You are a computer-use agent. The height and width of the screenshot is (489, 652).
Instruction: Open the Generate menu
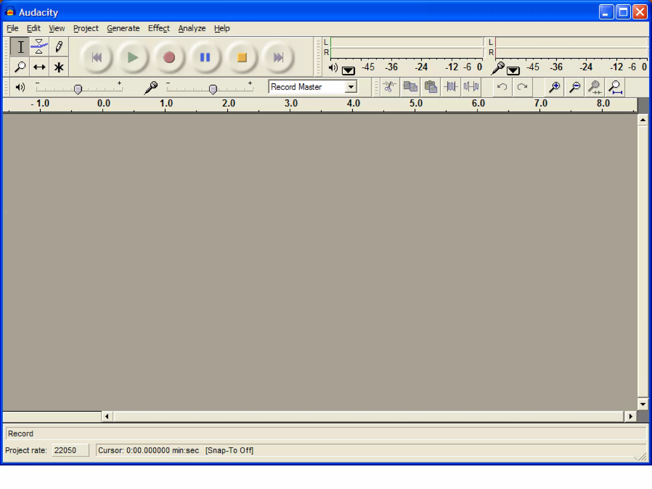[x=123, y=28]
